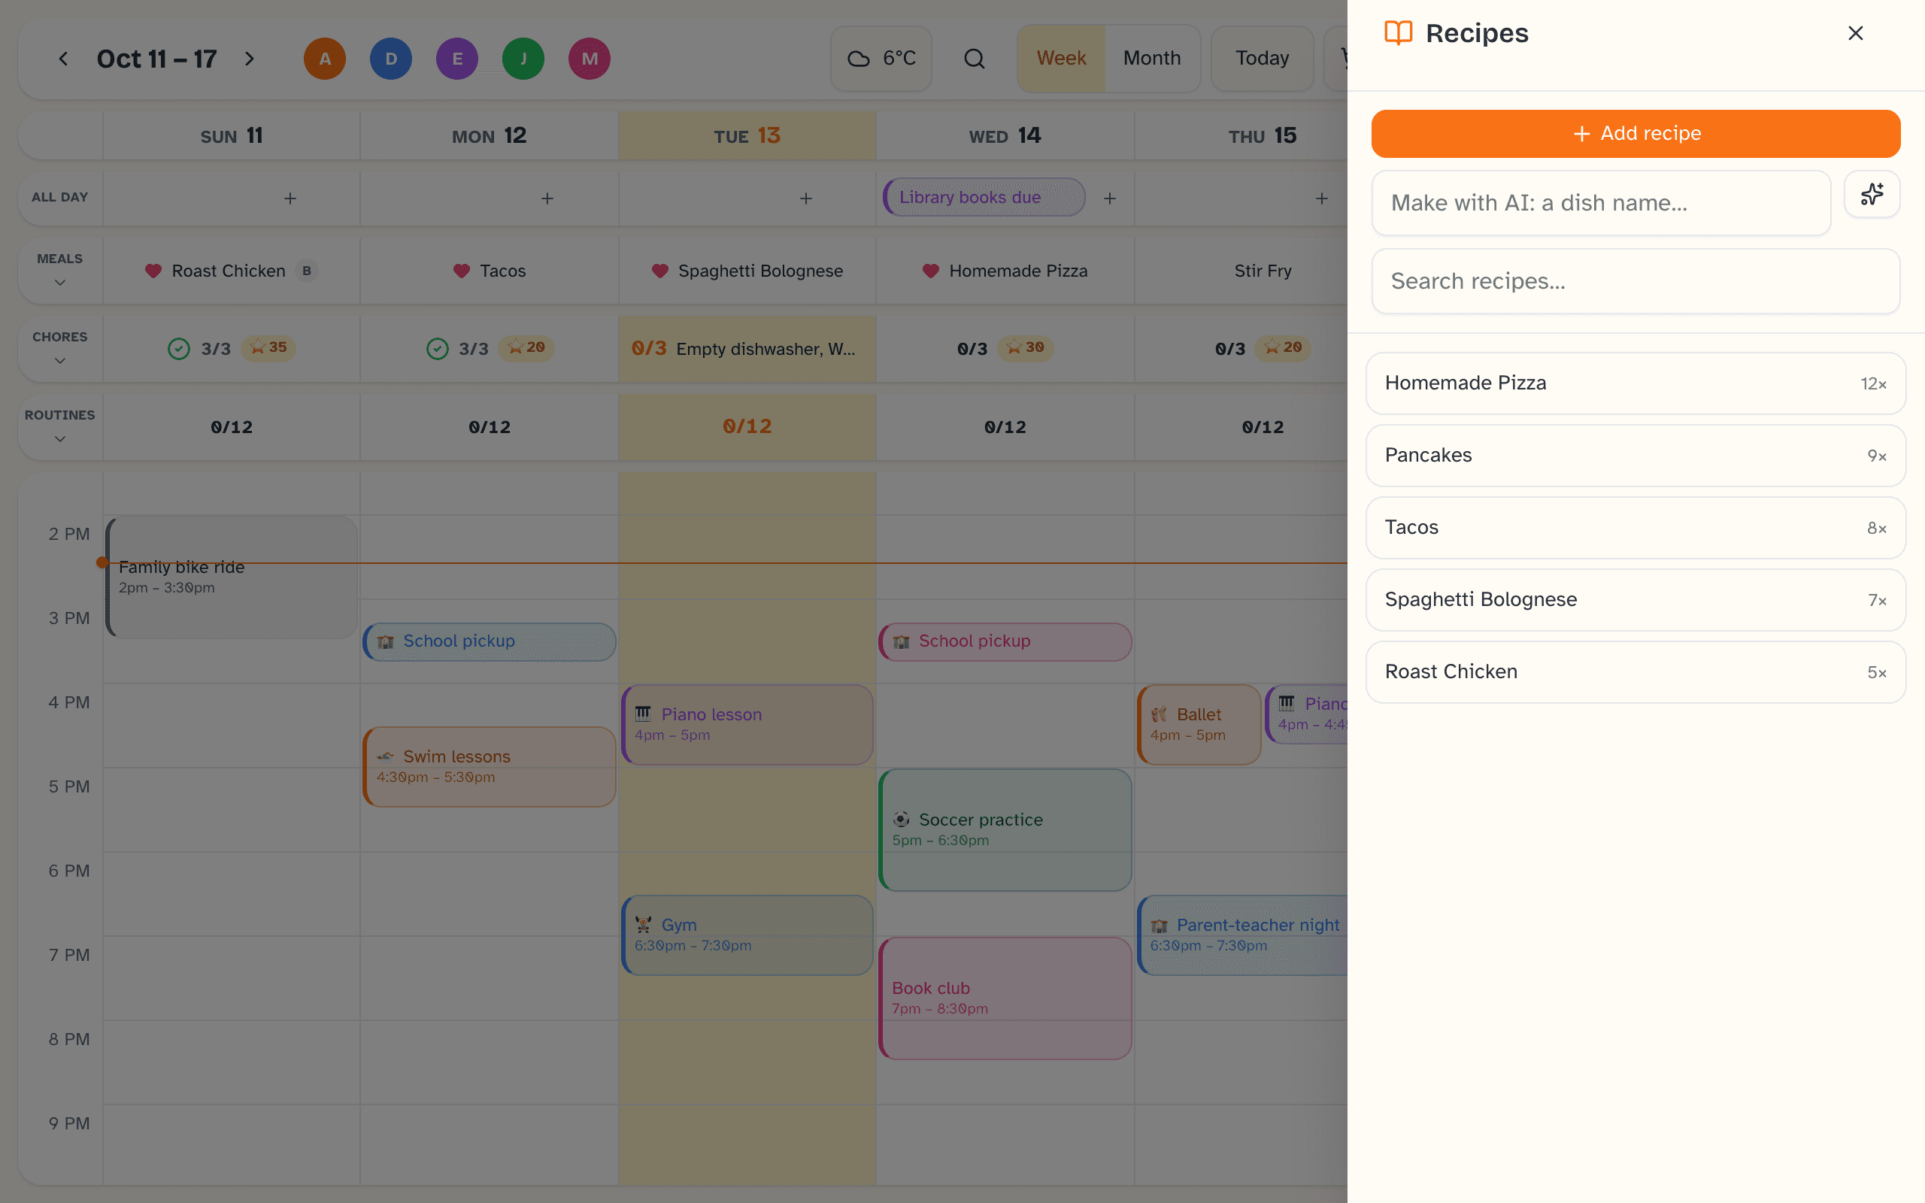Screen dimensions: 1925x1203
Task: Toggle heart on Homemade Pizza meal
Action: point(931,271)
